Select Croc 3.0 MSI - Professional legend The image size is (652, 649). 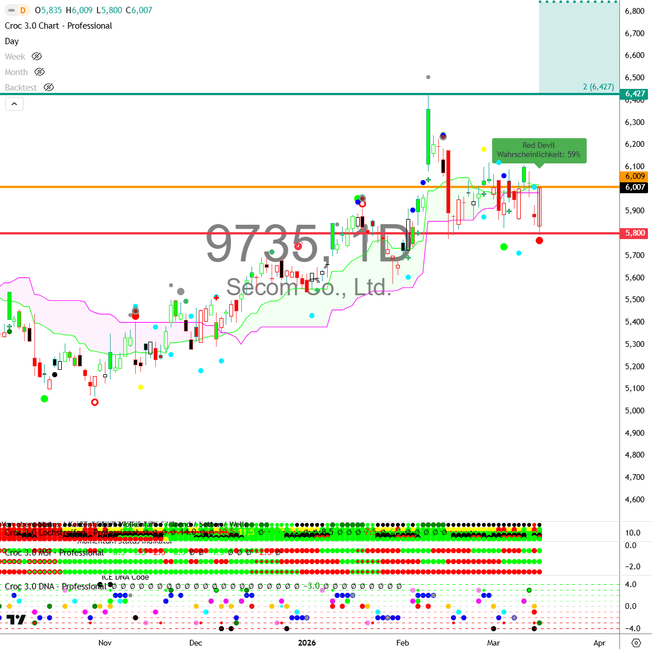coord(55,553)
